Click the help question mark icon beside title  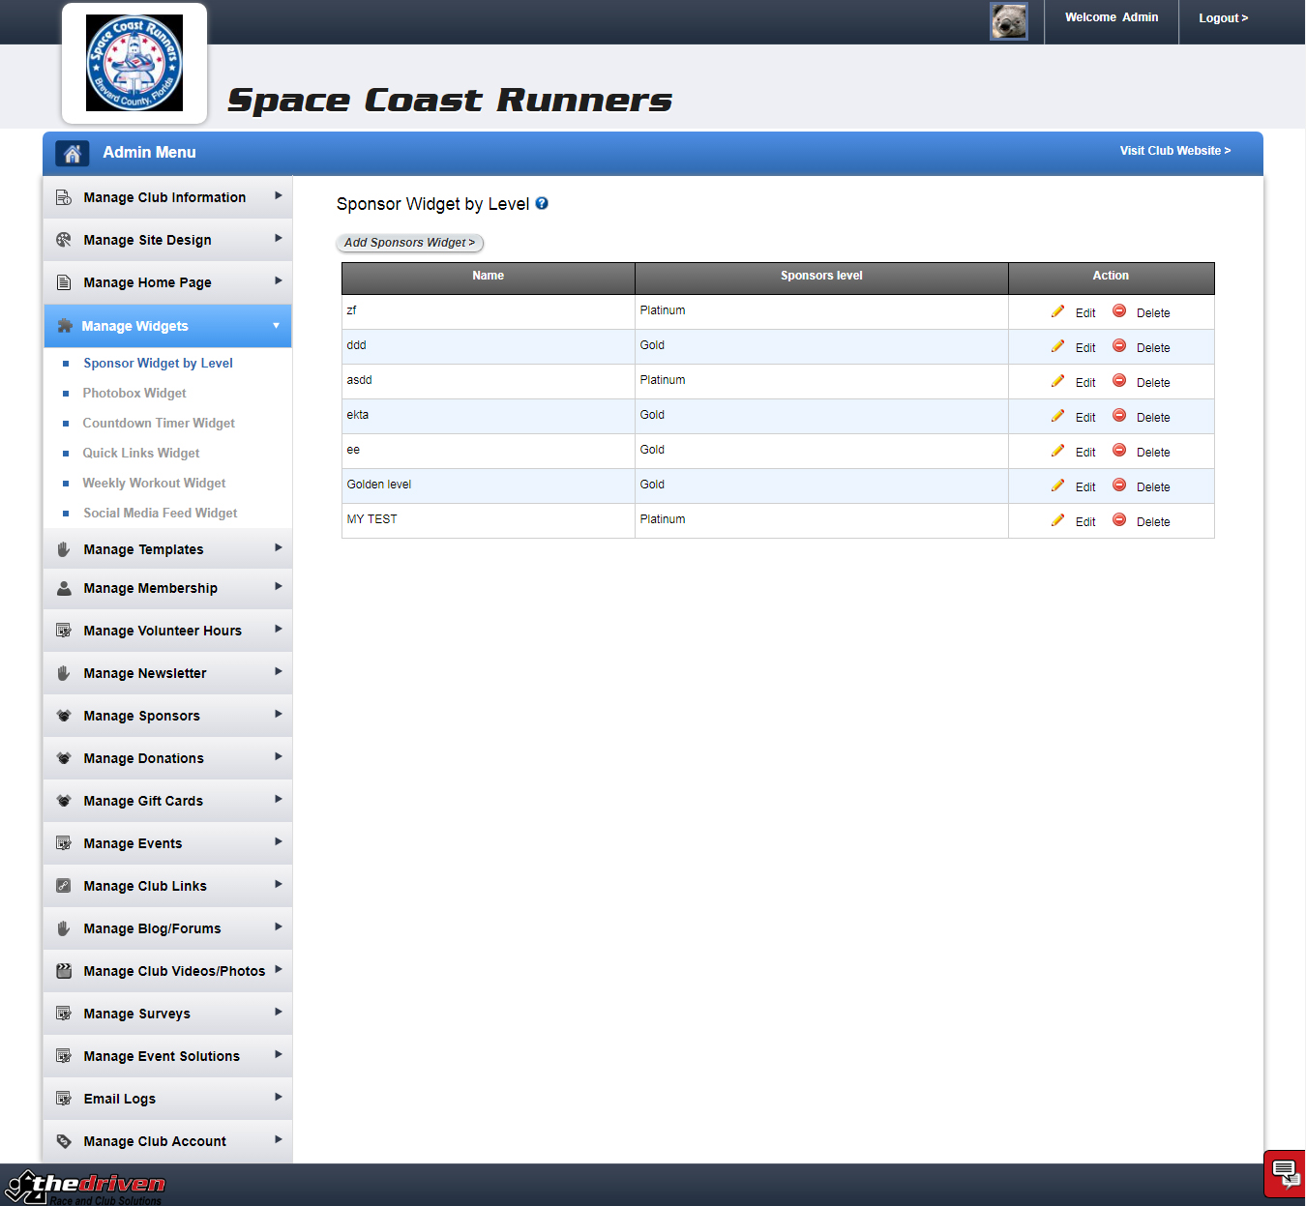(x=542, y=203)
